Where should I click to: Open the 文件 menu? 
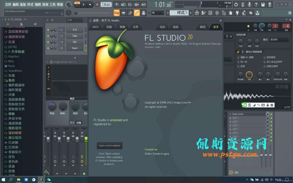[x=8, y=5]
